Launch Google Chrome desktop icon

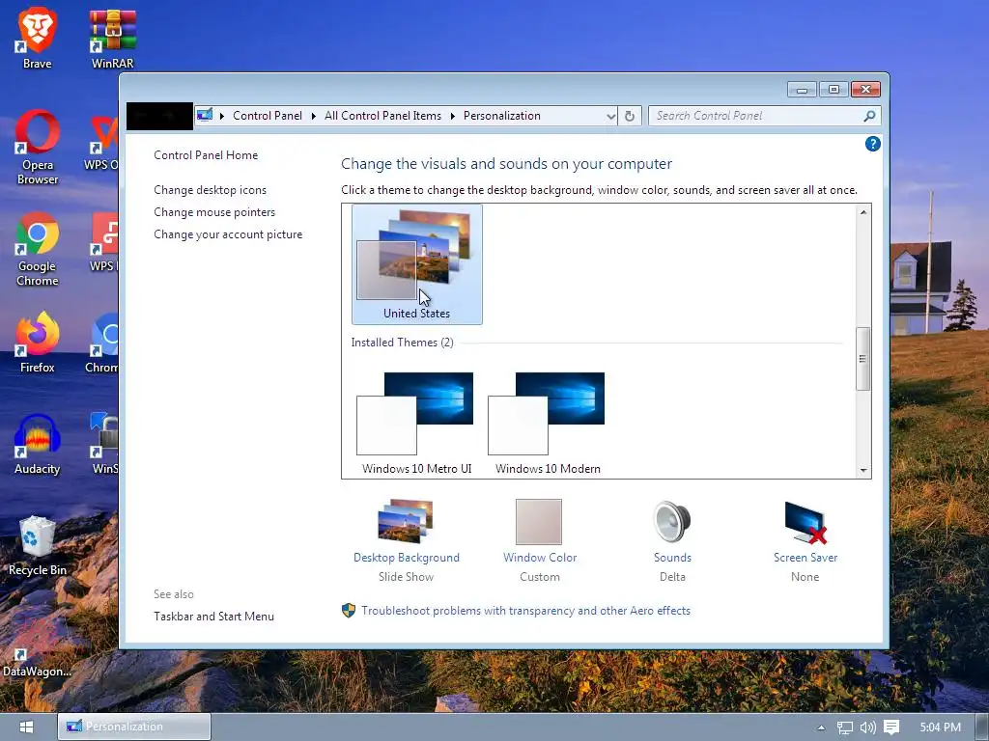[38, 250]
